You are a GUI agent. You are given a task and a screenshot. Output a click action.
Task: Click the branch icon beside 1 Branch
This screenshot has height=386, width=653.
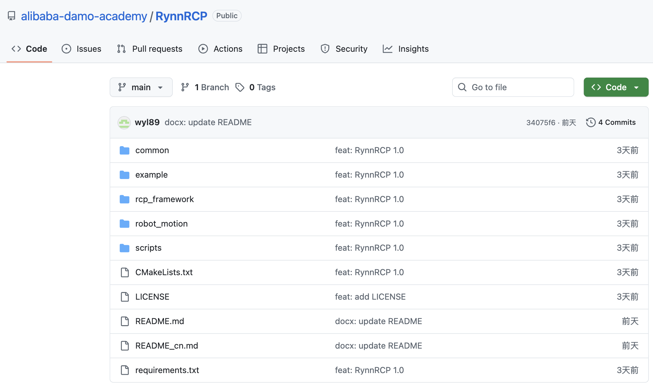tap(185, 87)
